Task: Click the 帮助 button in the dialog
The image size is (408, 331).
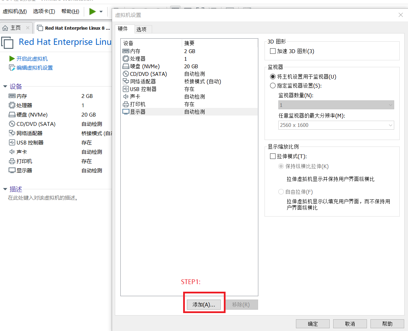Action: (x=387, y=324)
